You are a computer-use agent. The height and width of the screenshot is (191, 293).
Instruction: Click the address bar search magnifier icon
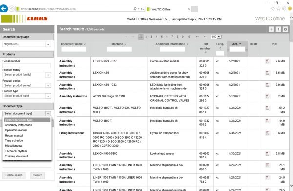(x=135, y=9)
